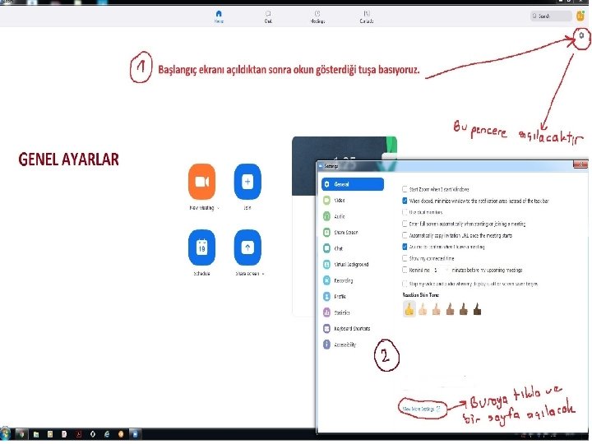Enable Show my connected time checkbox
The width and height of the screenshot is (592, 444).
pos(405,259)
